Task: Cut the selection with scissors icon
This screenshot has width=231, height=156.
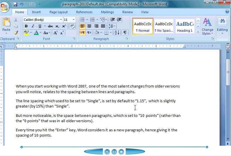Action: 16,20
